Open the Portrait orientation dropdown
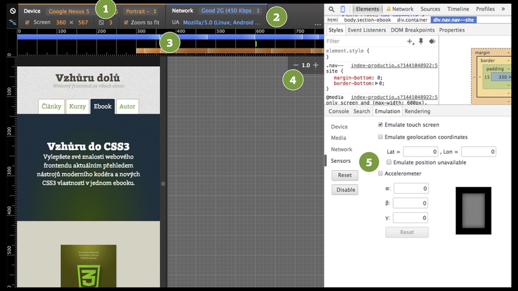Screen dimensions: 518x291 point(141,11)
